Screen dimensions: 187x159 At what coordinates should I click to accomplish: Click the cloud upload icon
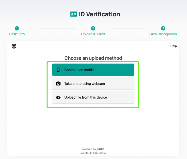click(58, 97)
